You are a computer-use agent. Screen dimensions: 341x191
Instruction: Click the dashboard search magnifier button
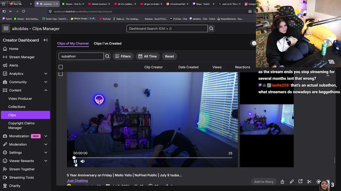[211, 28]
